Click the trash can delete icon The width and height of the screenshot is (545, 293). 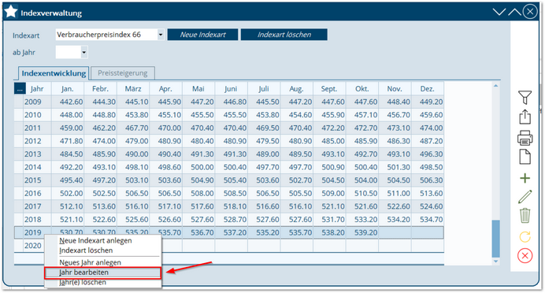pyautogui.click(x=525, y=216)
